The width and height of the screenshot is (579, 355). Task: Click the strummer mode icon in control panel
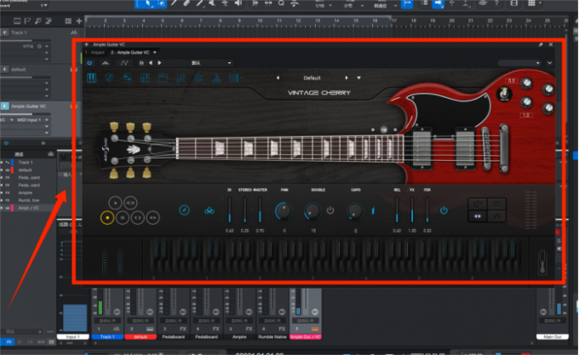pyautogui.click(x=183, y=209)
